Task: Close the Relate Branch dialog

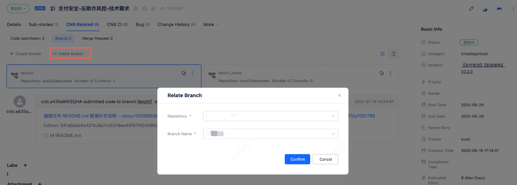Action: [340, 95]
